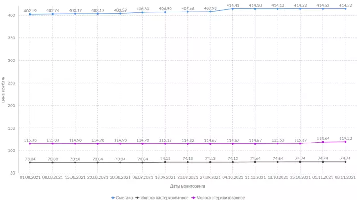Click the pasteurized milk point labeled 73.08
Screen dimensions: 357x200
53,163
